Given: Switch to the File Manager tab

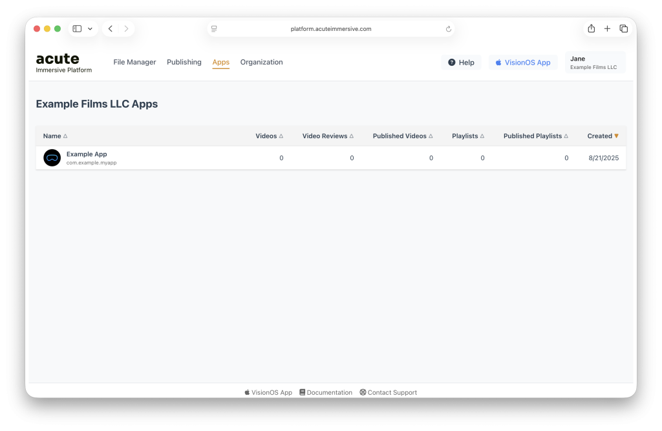Looking at the screenshot, I should click(134, 63).
